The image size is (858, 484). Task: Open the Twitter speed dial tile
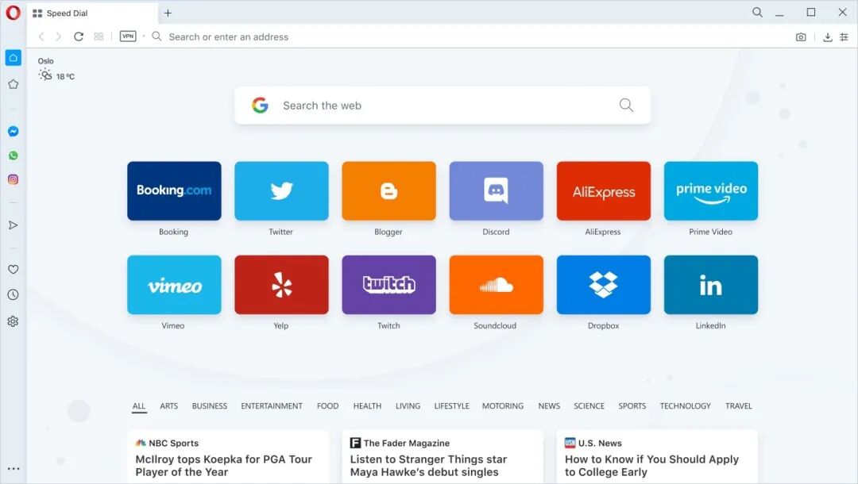pyautogui.click(x=281, y=190)
